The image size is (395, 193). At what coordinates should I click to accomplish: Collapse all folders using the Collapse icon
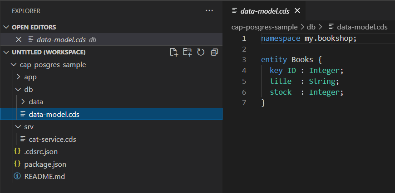214,52
